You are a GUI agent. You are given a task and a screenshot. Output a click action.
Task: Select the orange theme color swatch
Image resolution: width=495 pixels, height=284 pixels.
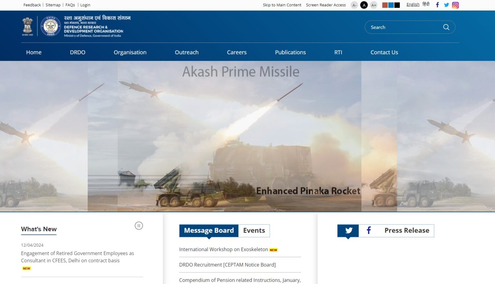coord(384,5)
